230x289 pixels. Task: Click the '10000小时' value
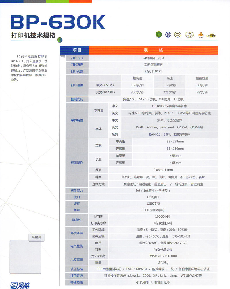[163, 217]
